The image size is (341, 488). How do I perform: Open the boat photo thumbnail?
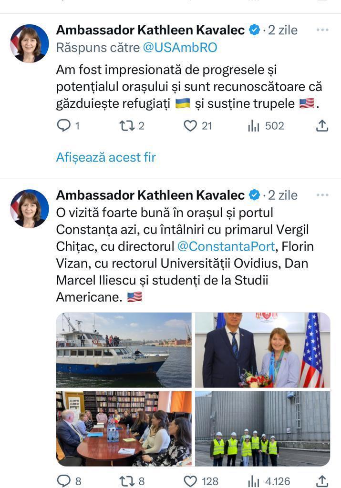click(124, 350)
